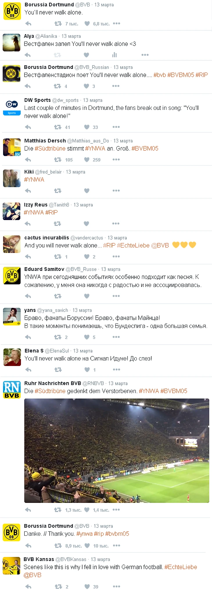Like Matthias Dersch's tweet with 259 likes

[x=87, y=160]
